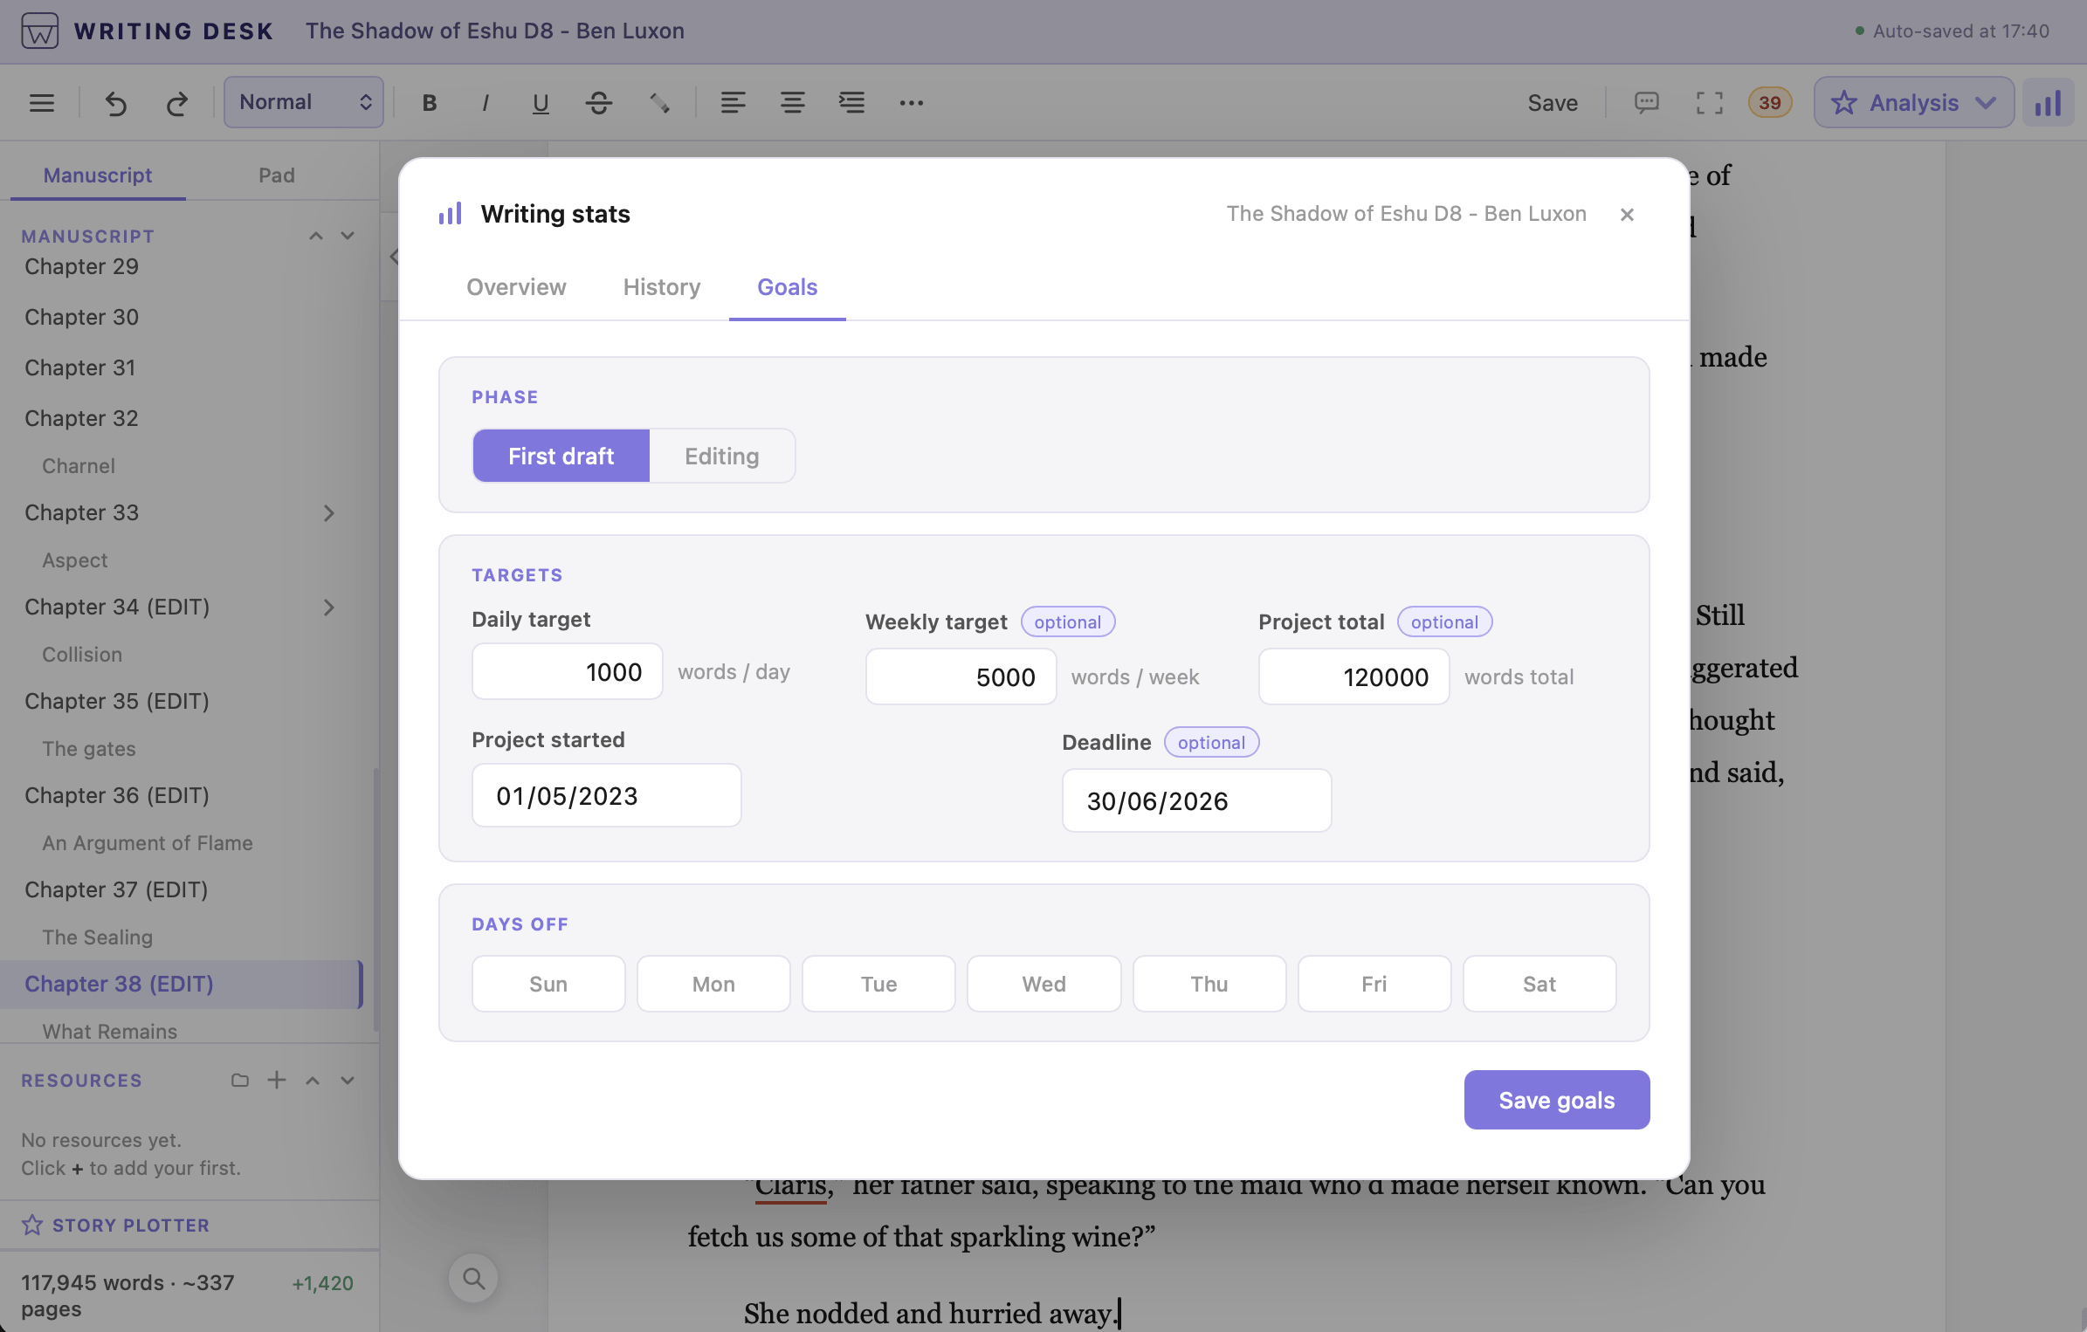
Task: Edit the Daily target field
Action: pos(568,671)
